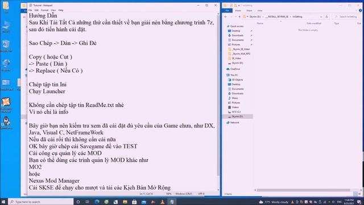This screenshot has height=205, width=364.
Task: Open the notification center icon
Action: tap(359, 202)
